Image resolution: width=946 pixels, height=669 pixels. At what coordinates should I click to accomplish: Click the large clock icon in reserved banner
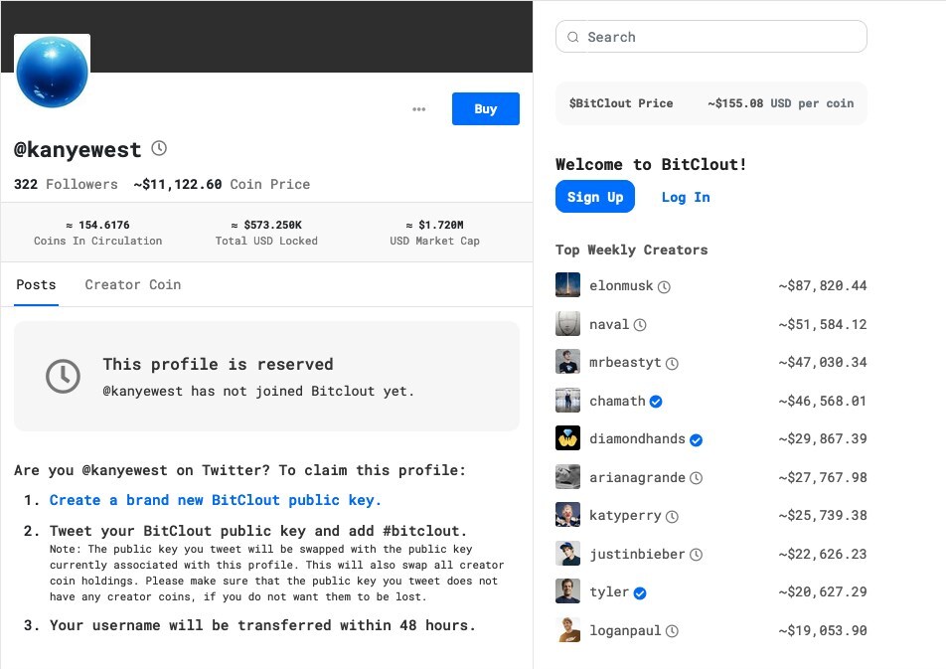coord(64,376)
